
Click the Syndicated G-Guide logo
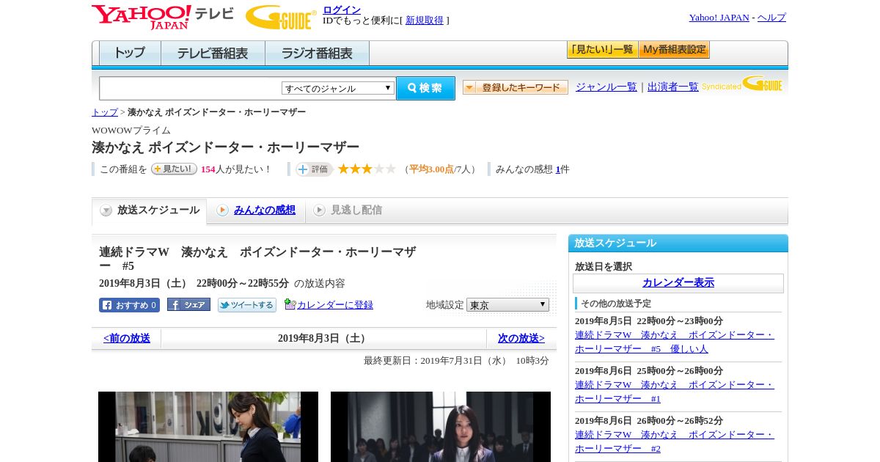pos(741,84)
